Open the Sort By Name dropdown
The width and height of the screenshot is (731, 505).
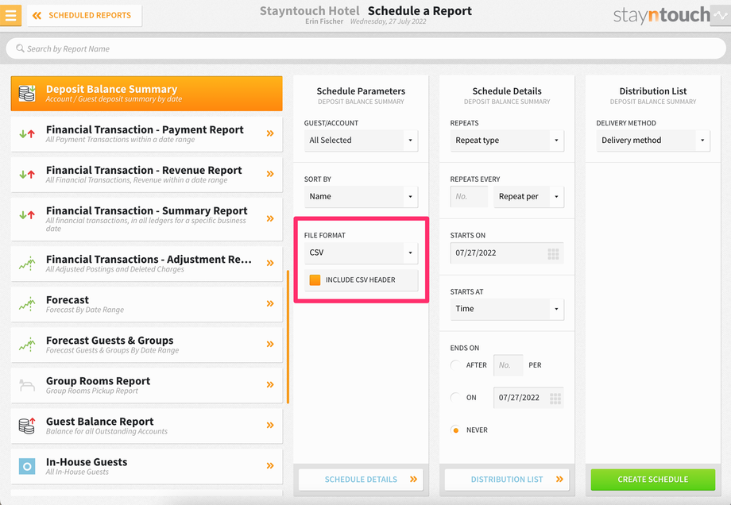tap(361, 197)
